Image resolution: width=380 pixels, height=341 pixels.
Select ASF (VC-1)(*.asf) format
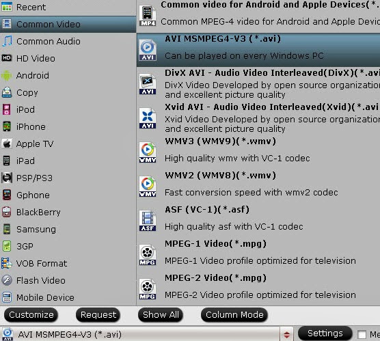(x=258, y=221)
